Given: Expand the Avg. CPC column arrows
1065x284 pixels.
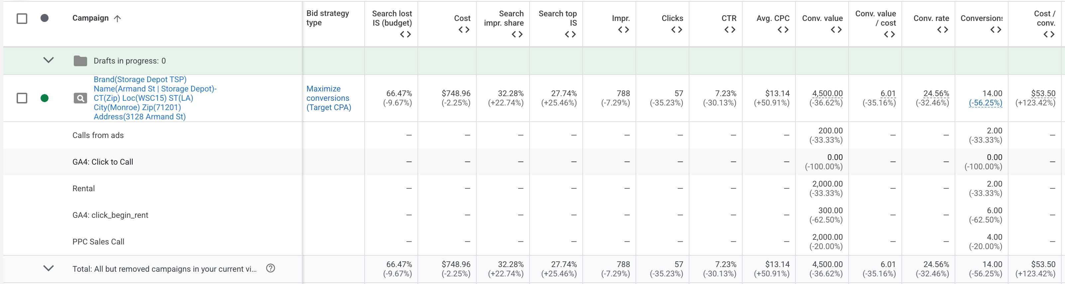Looking at the screenshot, I should (x=783, y=30).
